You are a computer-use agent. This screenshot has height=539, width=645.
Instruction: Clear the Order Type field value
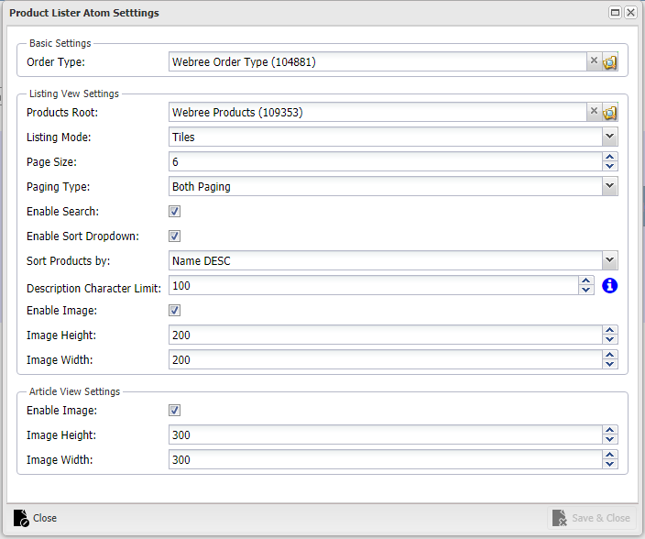[x=594, y=61]
